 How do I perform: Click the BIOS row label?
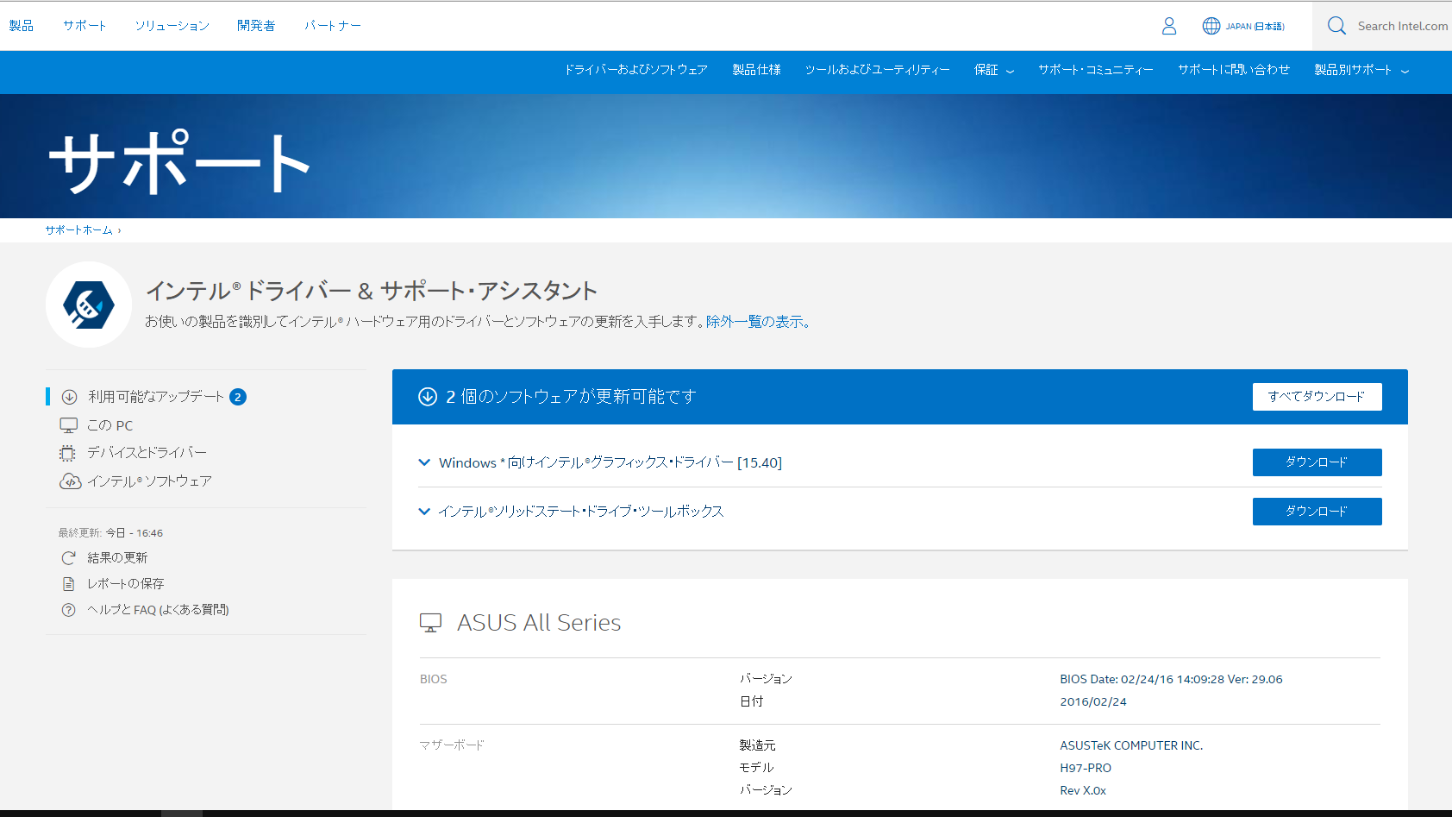434,680
